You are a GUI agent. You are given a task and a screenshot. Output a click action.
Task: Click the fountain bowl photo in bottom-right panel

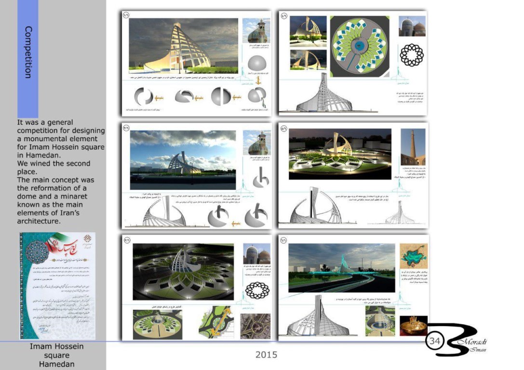pyautogui.click(x=413, y=326)
